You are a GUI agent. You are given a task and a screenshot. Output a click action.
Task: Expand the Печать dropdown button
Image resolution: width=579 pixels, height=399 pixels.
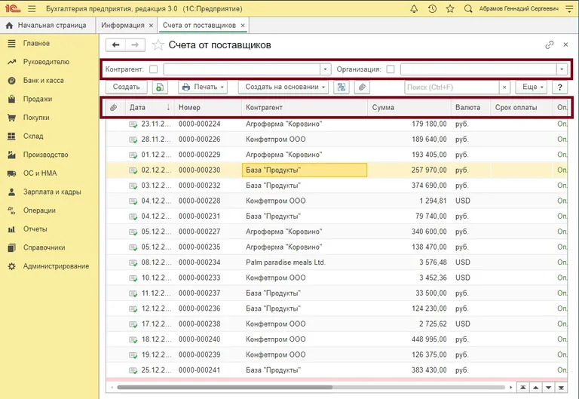(x=203, y=87)
